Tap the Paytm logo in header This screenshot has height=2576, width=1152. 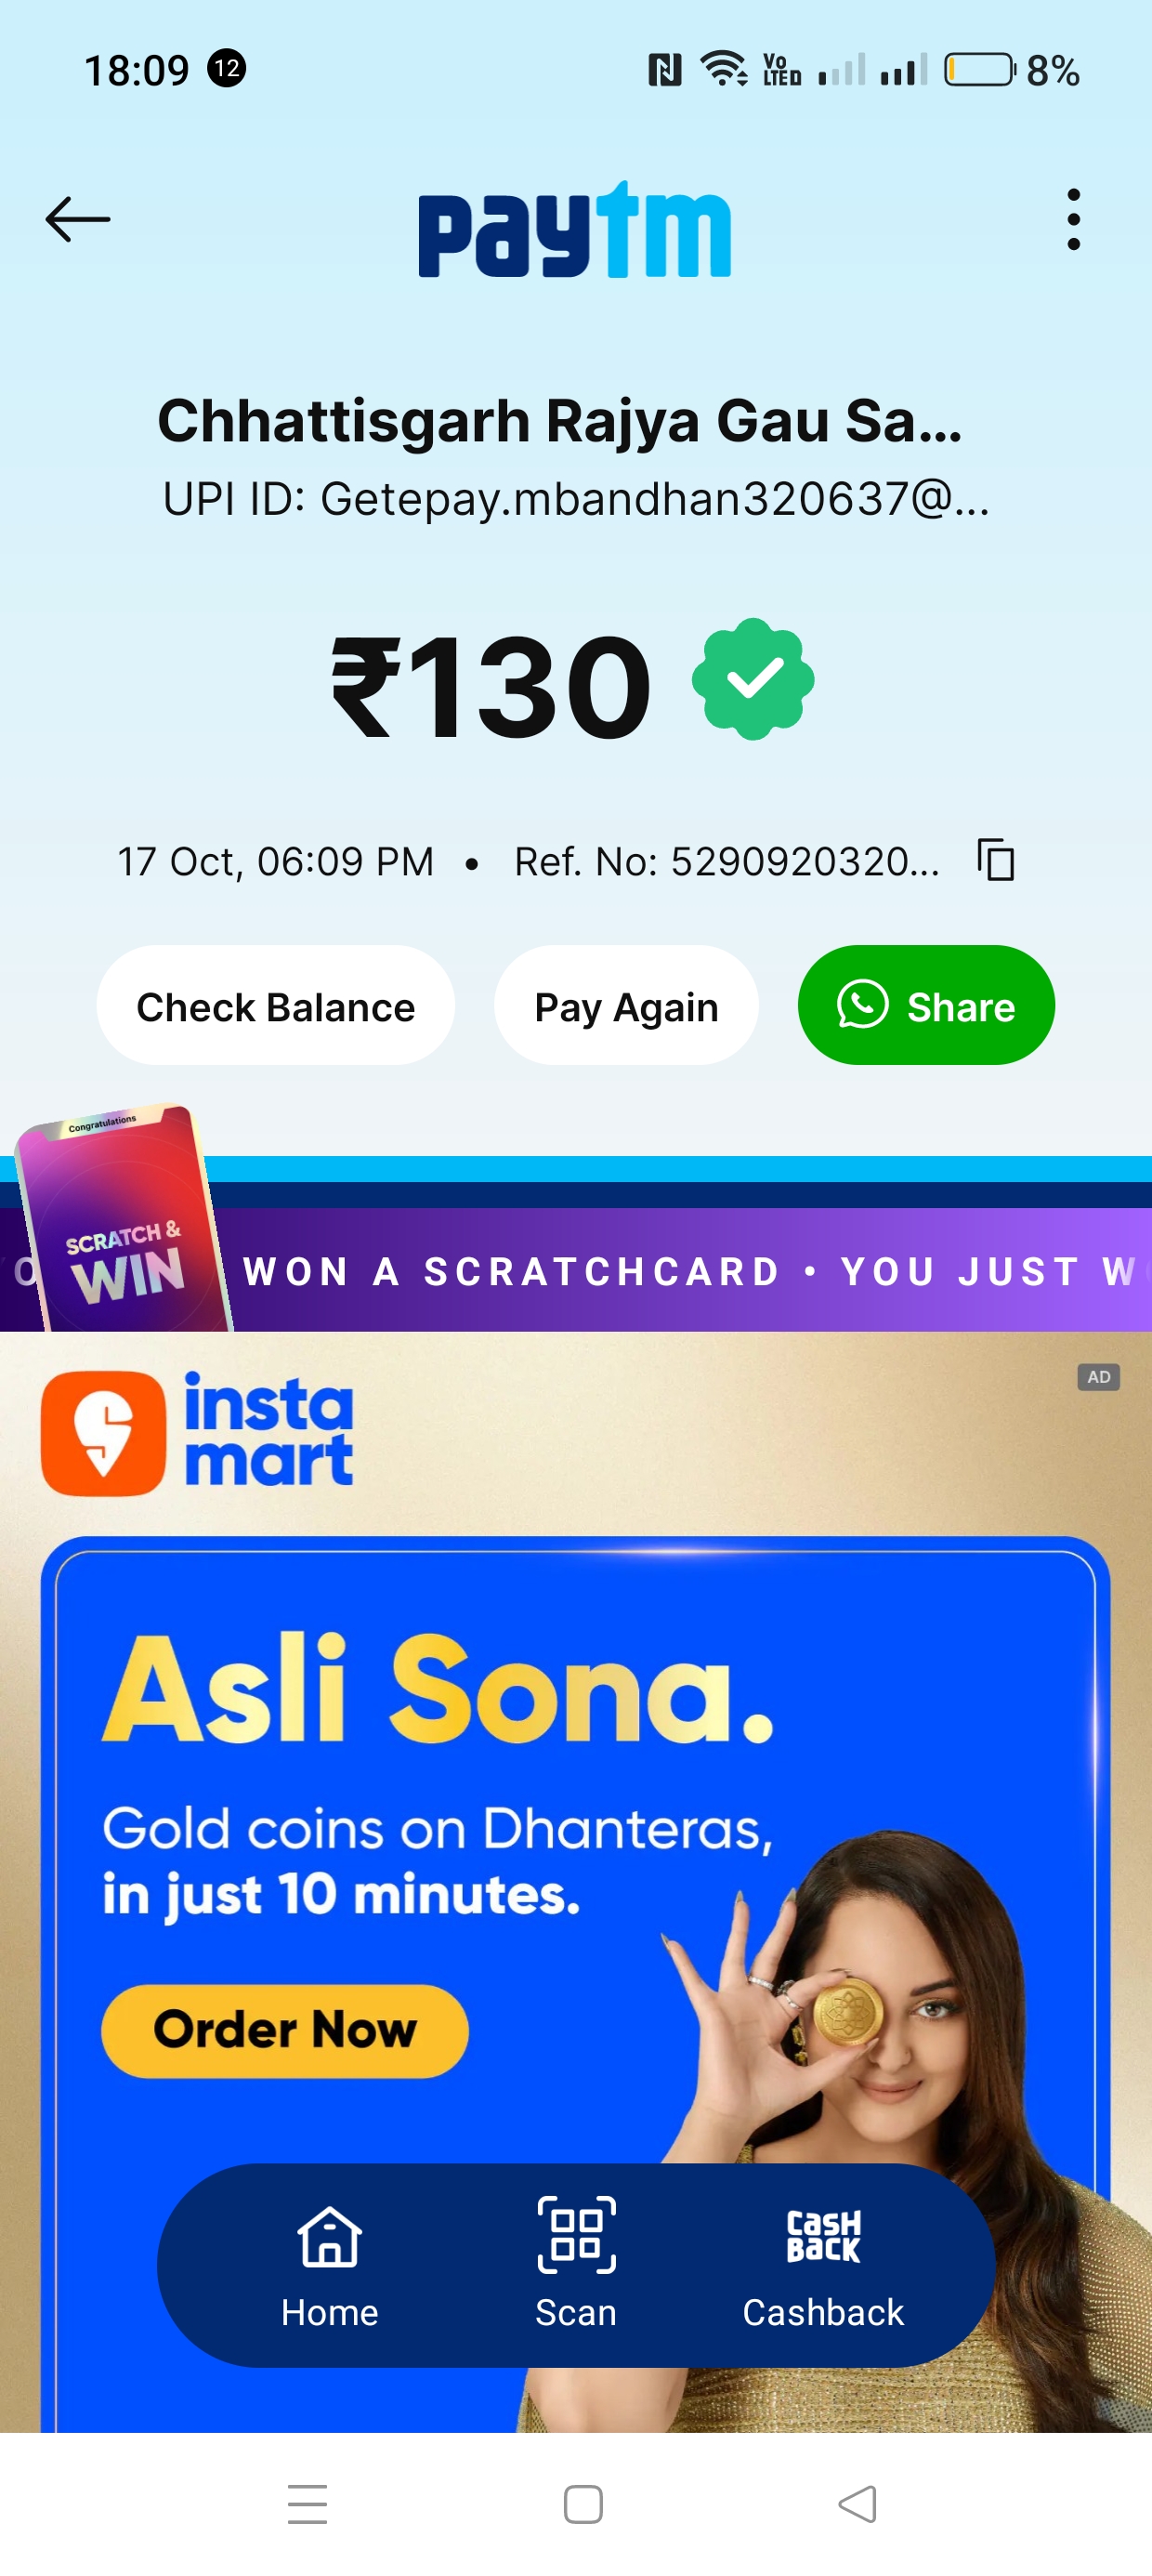pyautogui.click(x=575, y=229)
